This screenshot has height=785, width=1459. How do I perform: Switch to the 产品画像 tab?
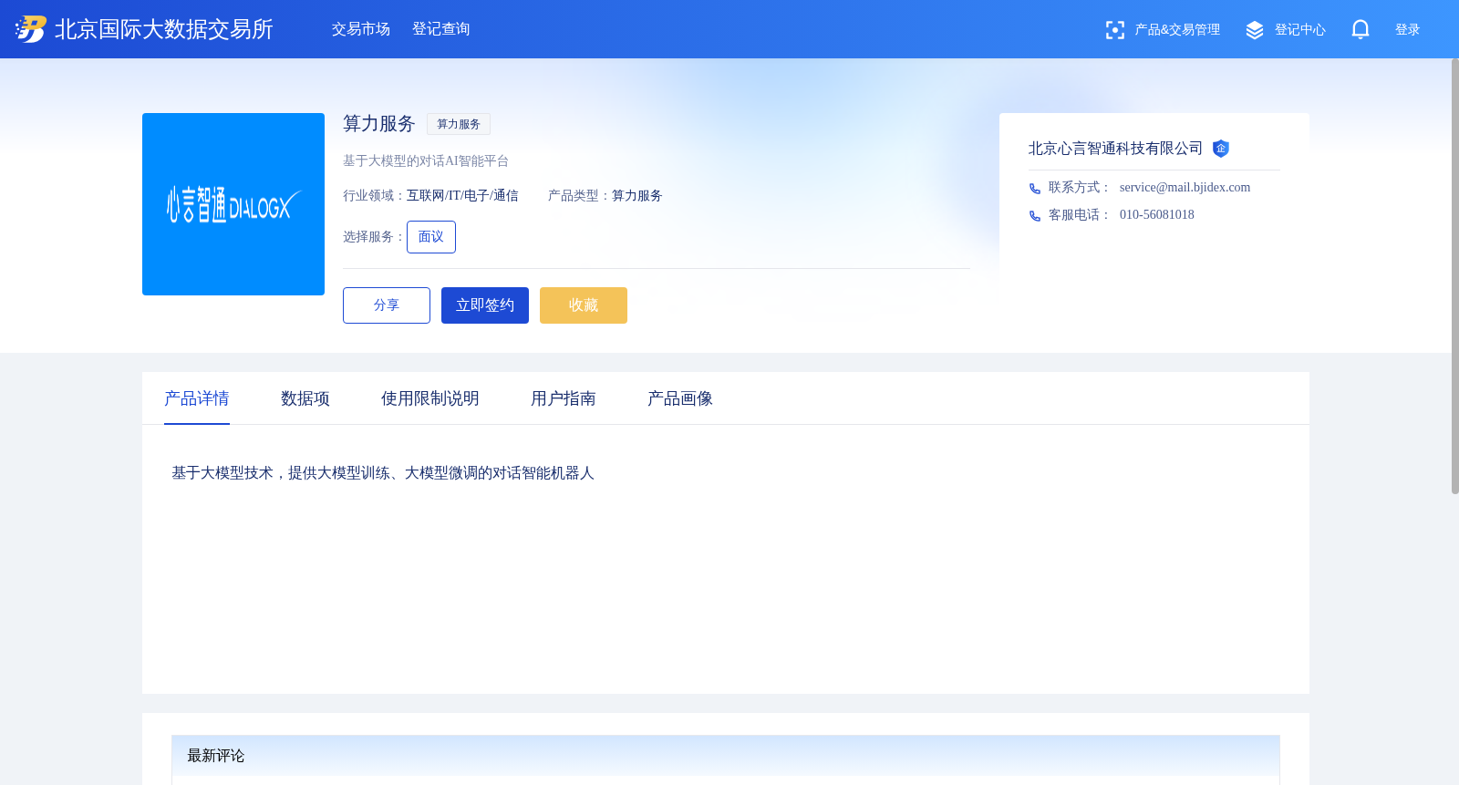(680, 398)
